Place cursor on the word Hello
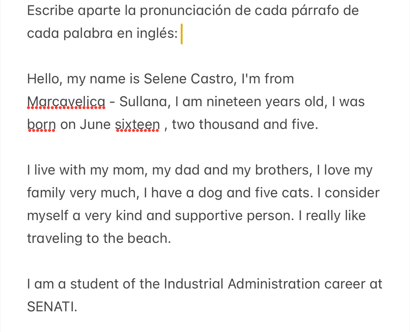Viewport: 410px width, 332px height. [43, 79]
